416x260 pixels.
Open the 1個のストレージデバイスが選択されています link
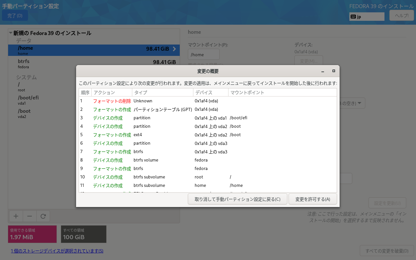point(57,251)
